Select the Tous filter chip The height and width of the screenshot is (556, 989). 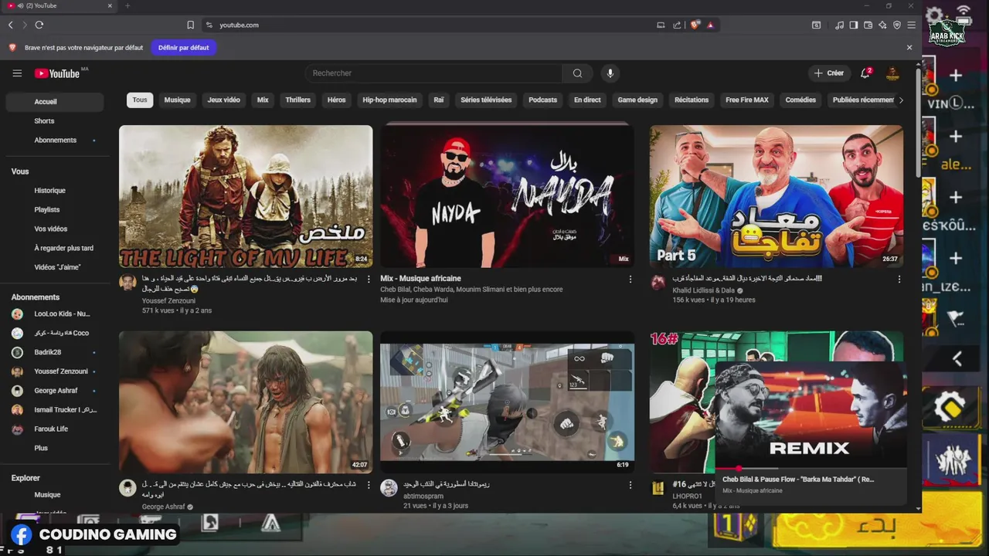click(140, 100)
